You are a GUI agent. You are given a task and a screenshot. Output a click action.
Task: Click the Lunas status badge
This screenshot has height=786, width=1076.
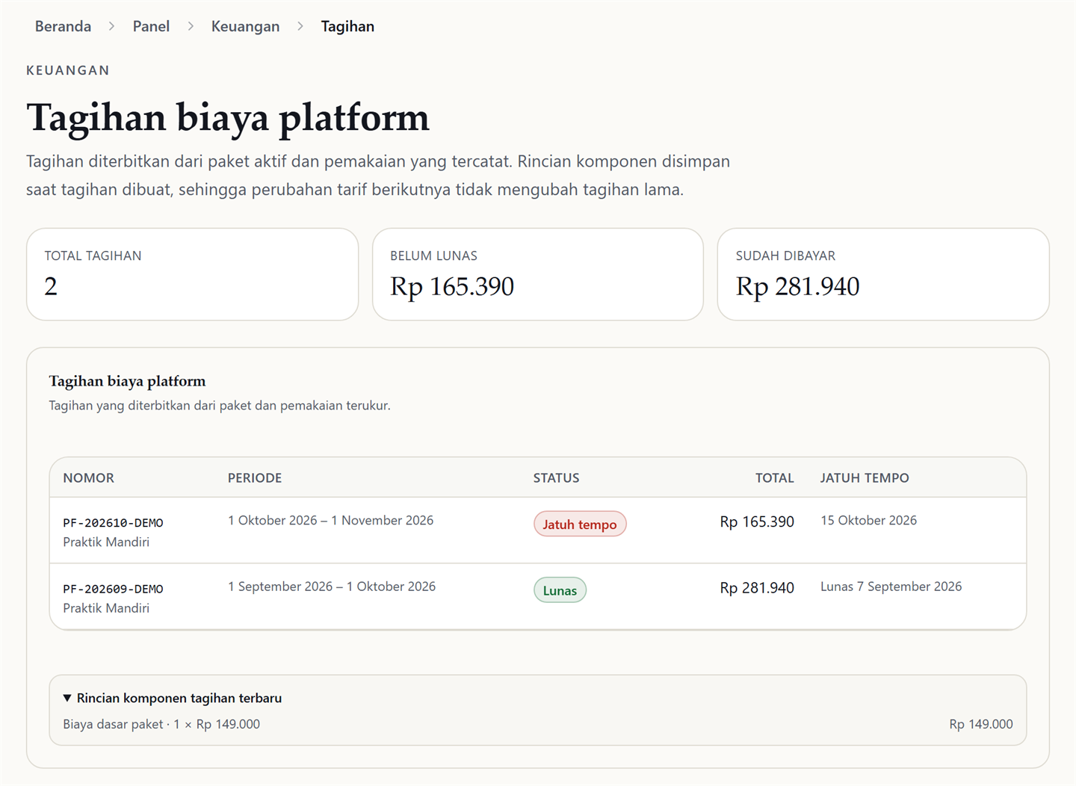point(560,590)
